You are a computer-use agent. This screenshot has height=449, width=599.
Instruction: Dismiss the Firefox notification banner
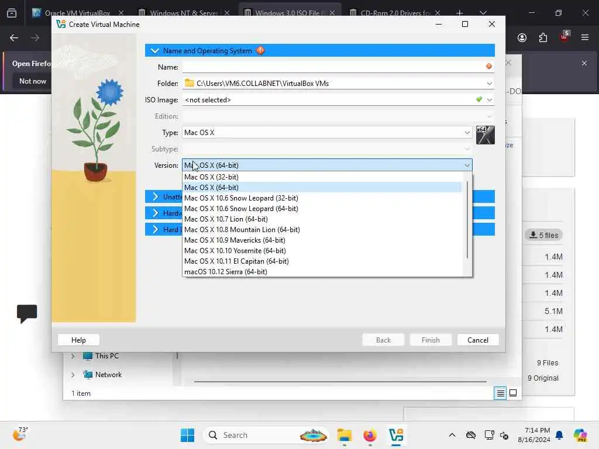[584, 63]
